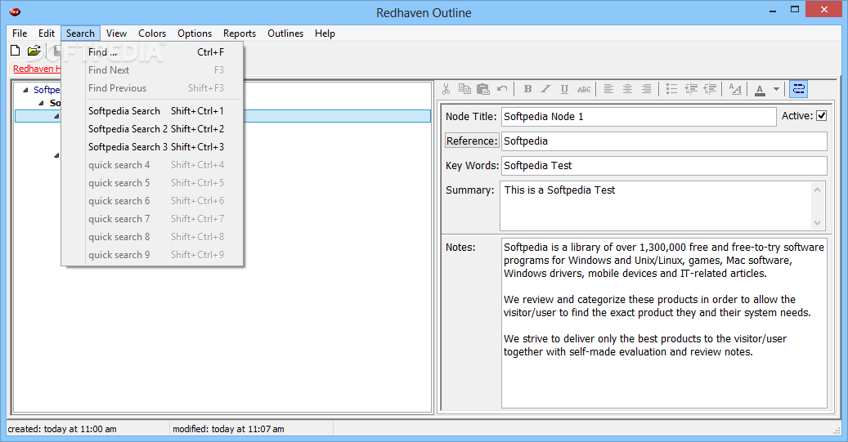Choose Find Previous menu entry
The height and width of the screenshot is (442, 848).
click(153, 88)
